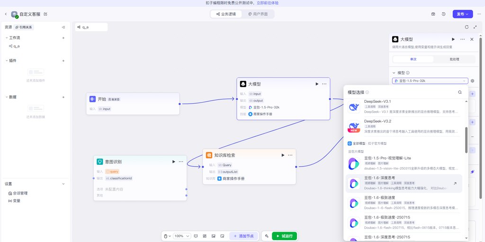Screen dimensions: 485x242
Task: Open the 100% zoom level dropdown
Action: tap(182, 236)
